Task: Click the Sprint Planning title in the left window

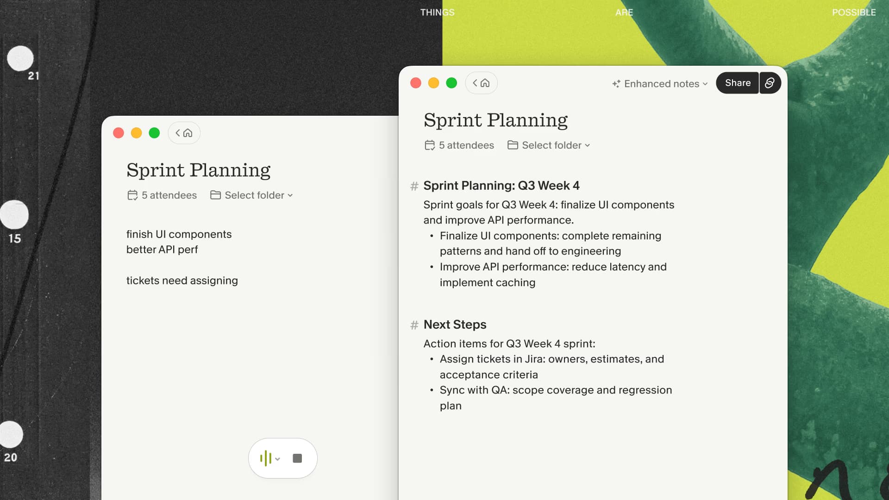Action: [x=198, y=170]
